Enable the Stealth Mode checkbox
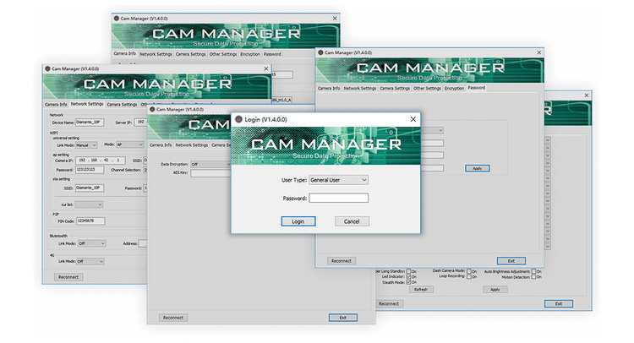Screen dimensions: 634x343 point(410,283)
